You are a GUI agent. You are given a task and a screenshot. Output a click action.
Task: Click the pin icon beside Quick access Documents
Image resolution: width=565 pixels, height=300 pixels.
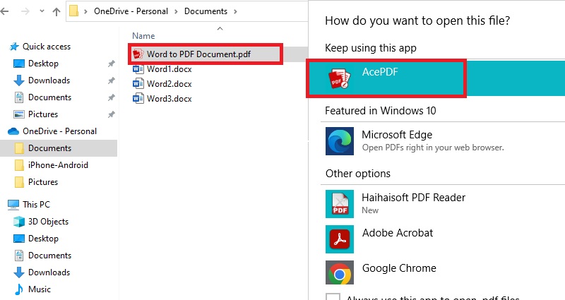(x=112, y=97)
